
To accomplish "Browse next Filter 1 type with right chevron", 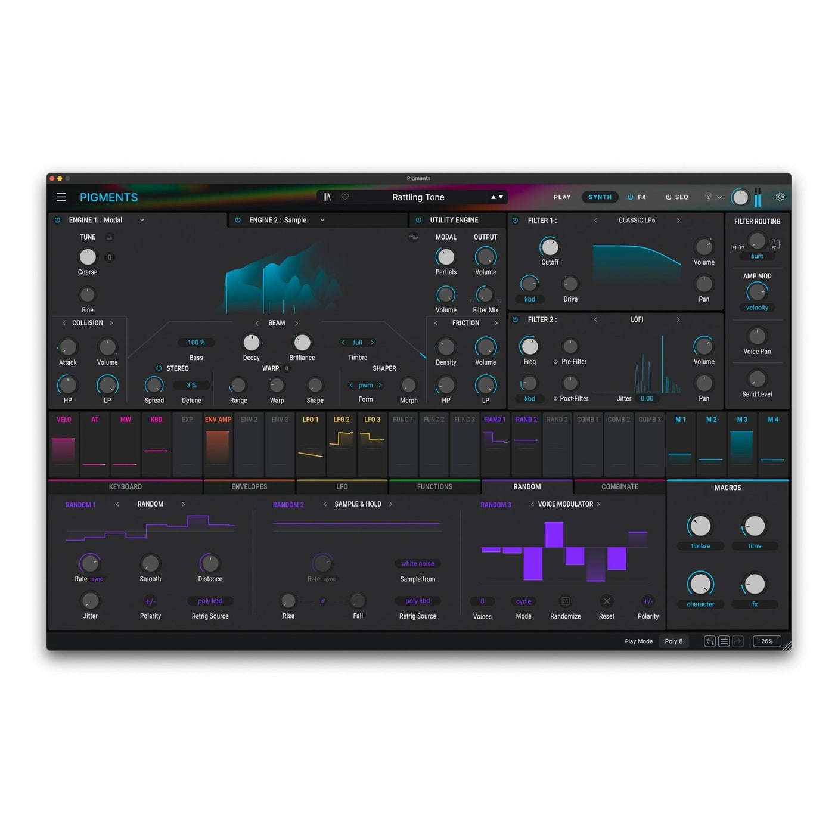I will (x=678, y=220).
